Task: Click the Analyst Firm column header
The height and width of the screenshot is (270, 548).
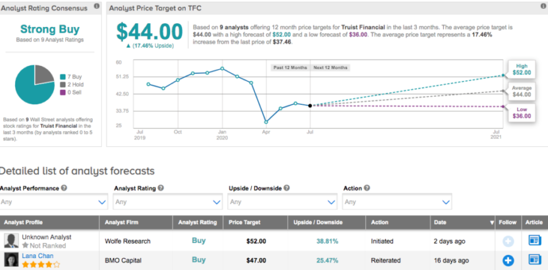Action: pos(136,222)
